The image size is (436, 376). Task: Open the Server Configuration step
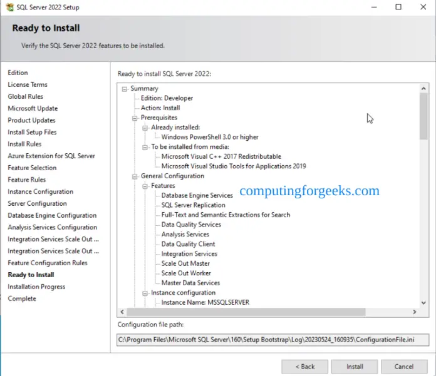37,203
